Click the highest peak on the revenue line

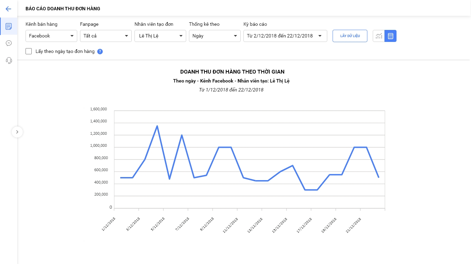(157, 126)
